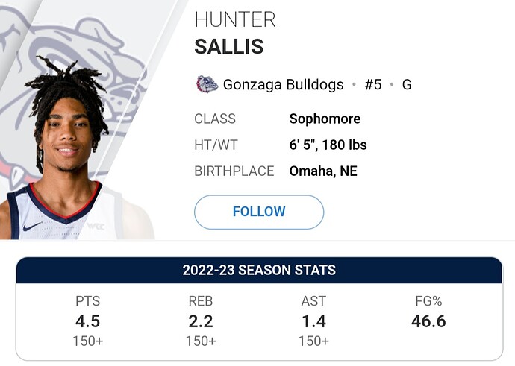Select the AST stat label
515x366 pixels.
point(314,302)
